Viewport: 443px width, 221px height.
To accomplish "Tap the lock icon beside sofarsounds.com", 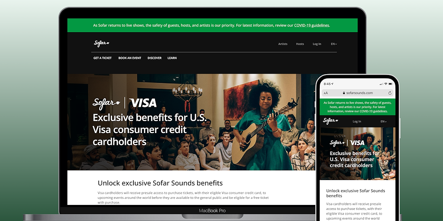I will pos(344,93).
